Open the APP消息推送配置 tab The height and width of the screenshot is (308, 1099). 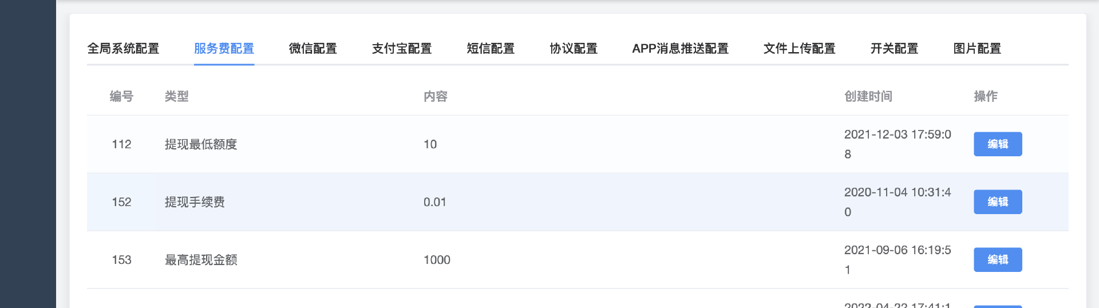pyautogui.click(x=680, y=49)
